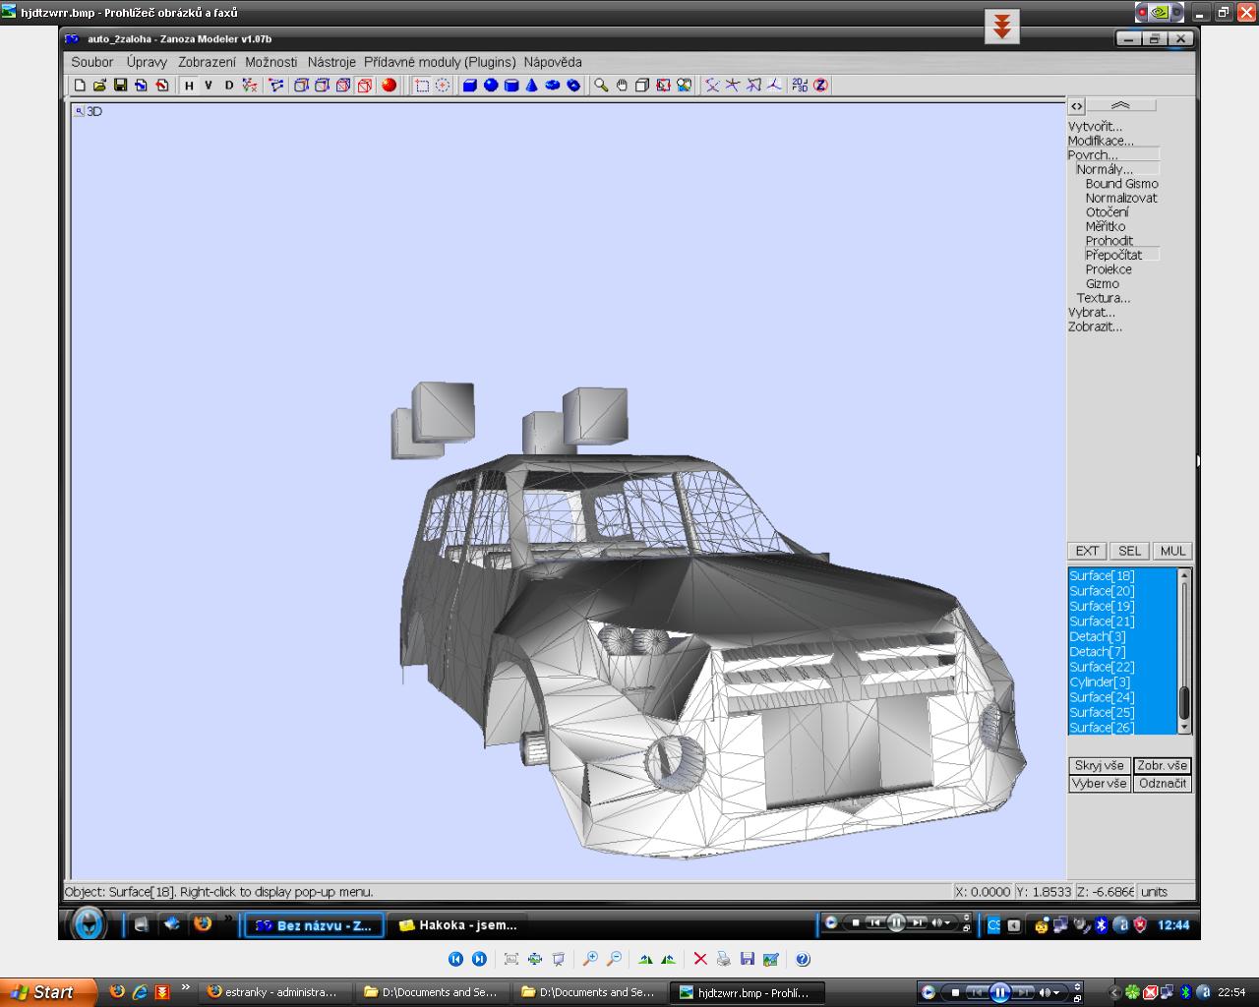Select the Měřítko option
1259x1007 pixels.
(1106, 226)
